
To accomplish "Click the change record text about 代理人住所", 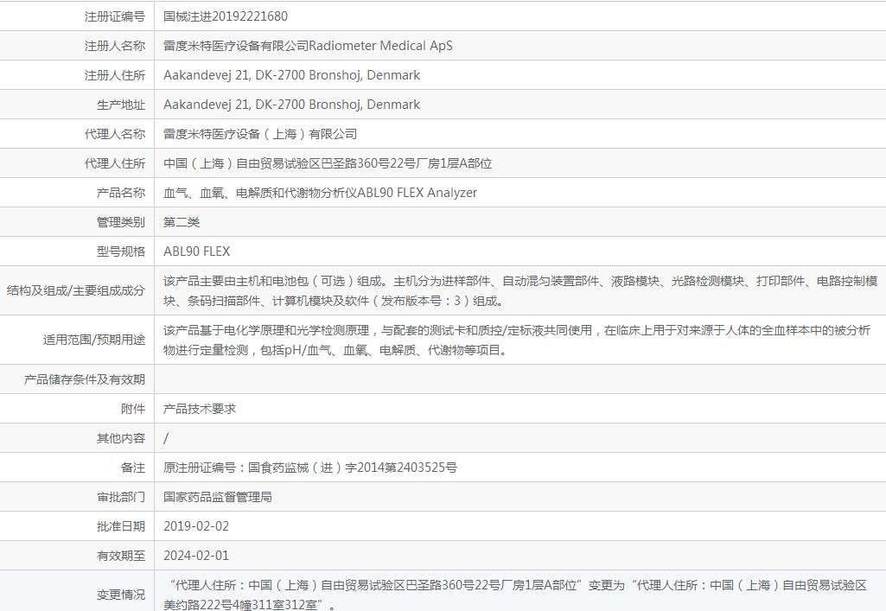I will coord(515,595).
